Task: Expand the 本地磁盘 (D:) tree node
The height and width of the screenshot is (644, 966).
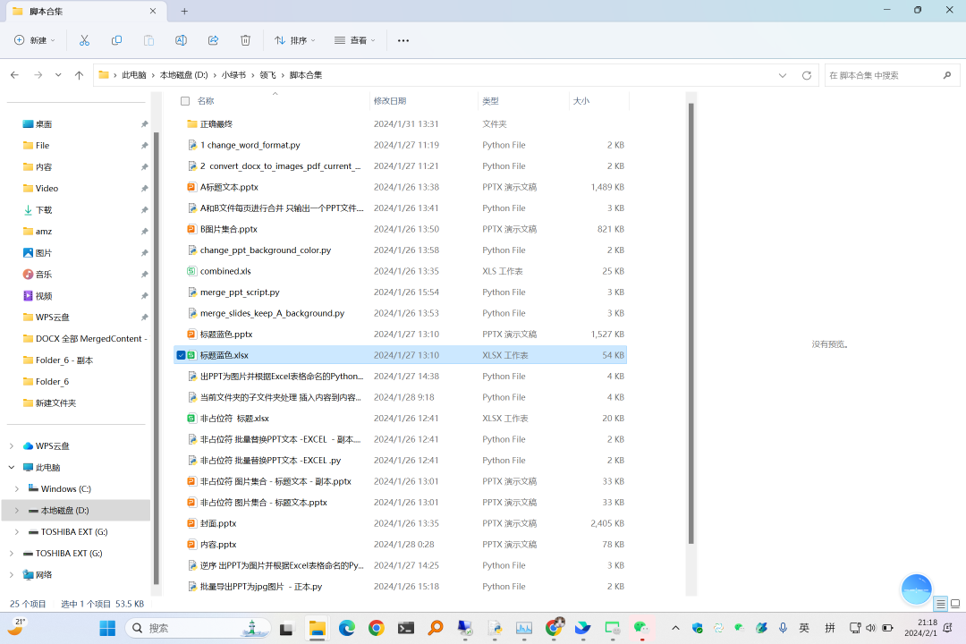Action: click(17, 510)
